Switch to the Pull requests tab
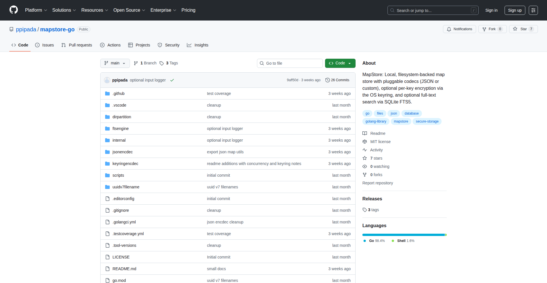Screen dimensions: 547x283 click(x=77, y=45)
